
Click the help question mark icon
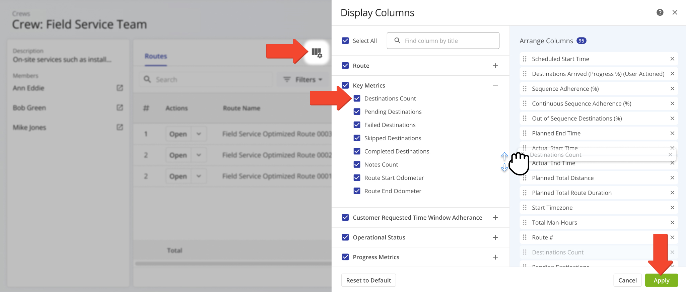click(660, 12)
